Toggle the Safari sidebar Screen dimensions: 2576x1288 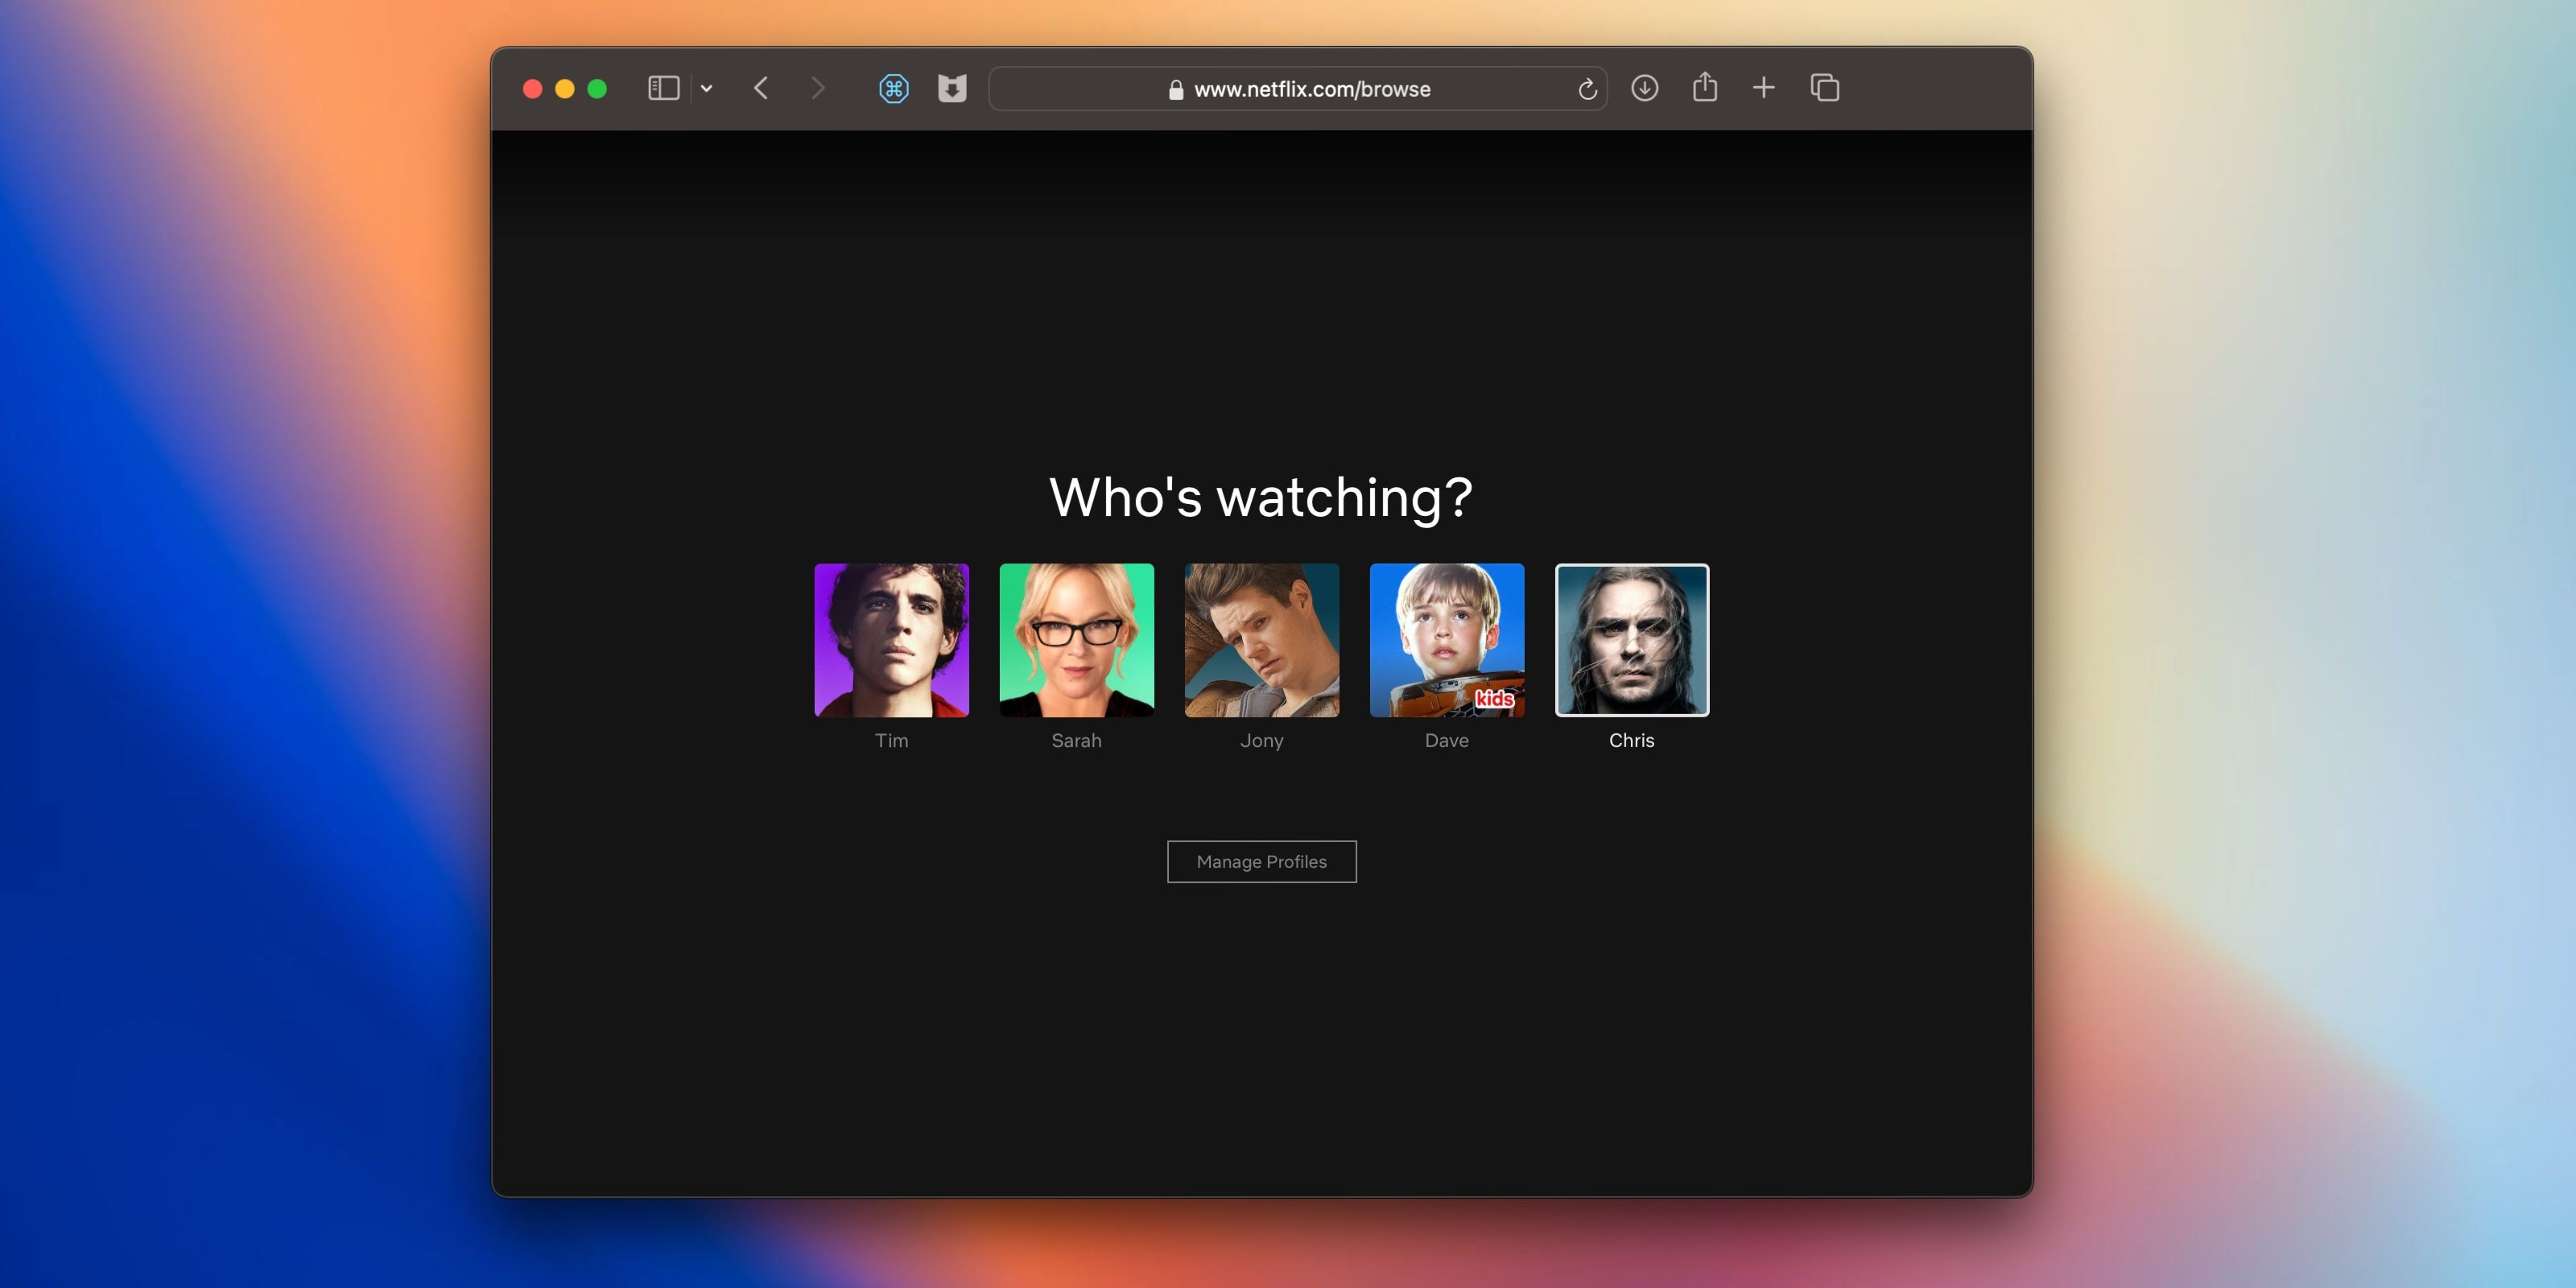pyautogui.click(x=662, y=88)
